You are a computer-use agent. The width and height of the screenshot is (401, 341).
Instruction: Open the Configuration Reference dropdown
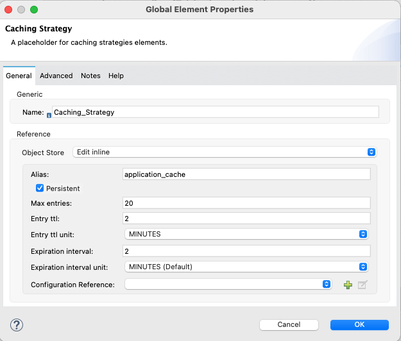click(228, 284)
